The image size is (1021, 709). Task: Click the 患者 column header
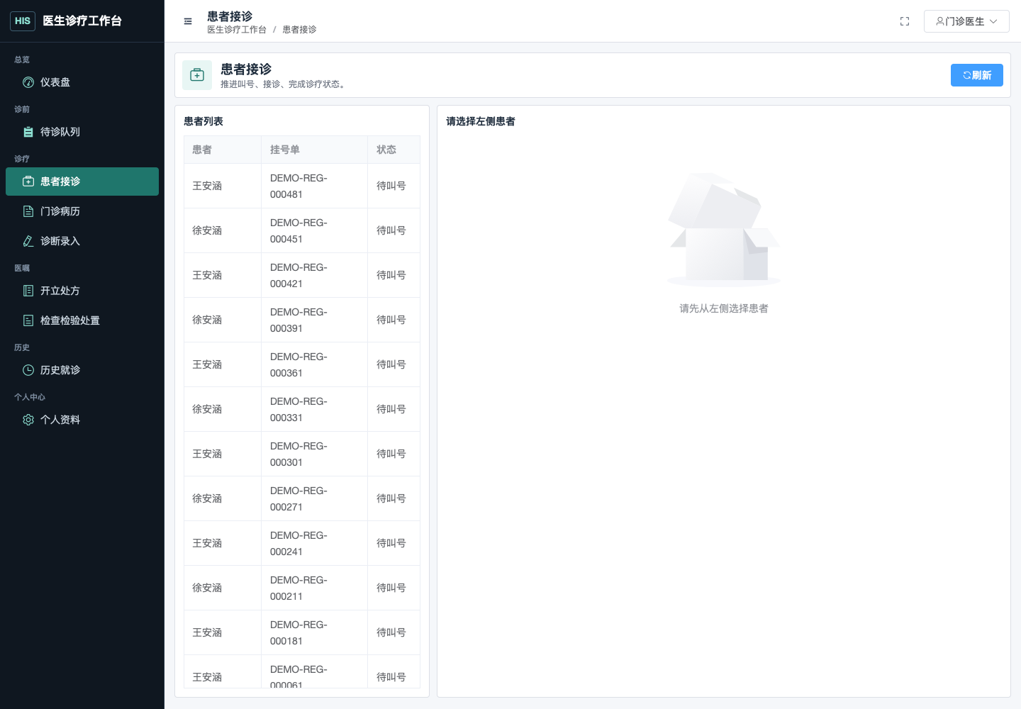click(x=223, y=150)
